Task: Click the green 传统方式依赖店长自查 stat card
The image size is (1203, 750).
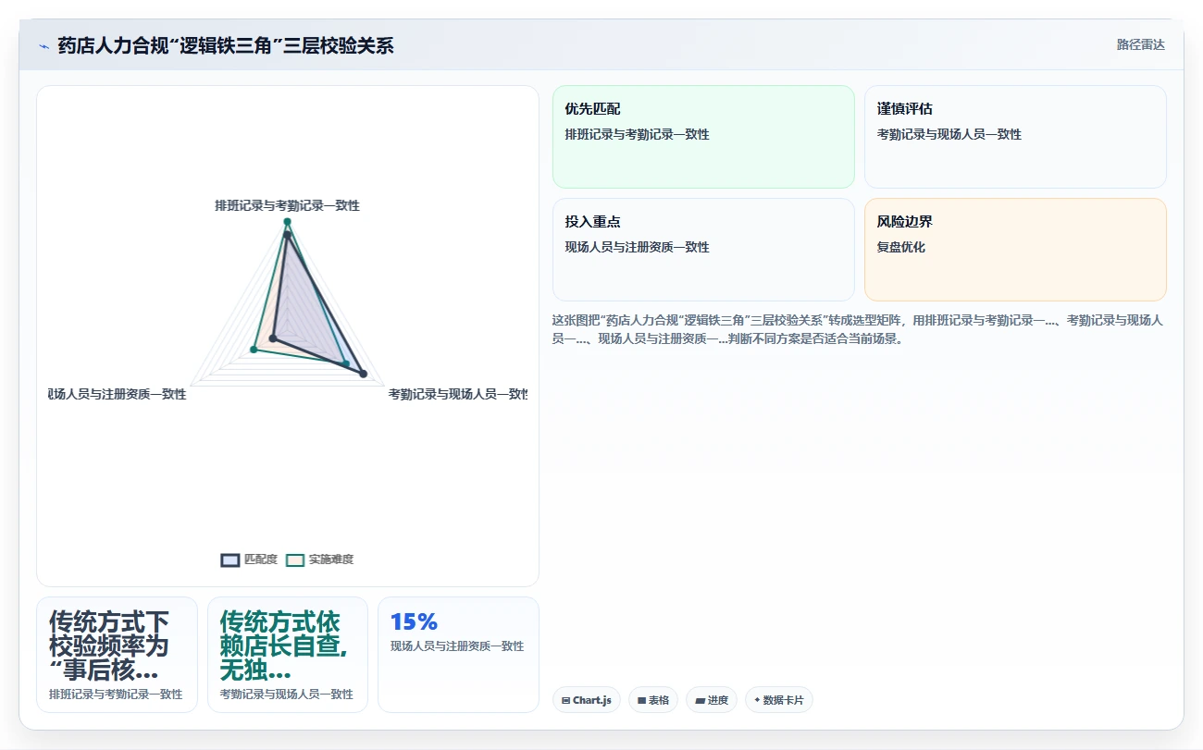Action: [x=288, y=655]
